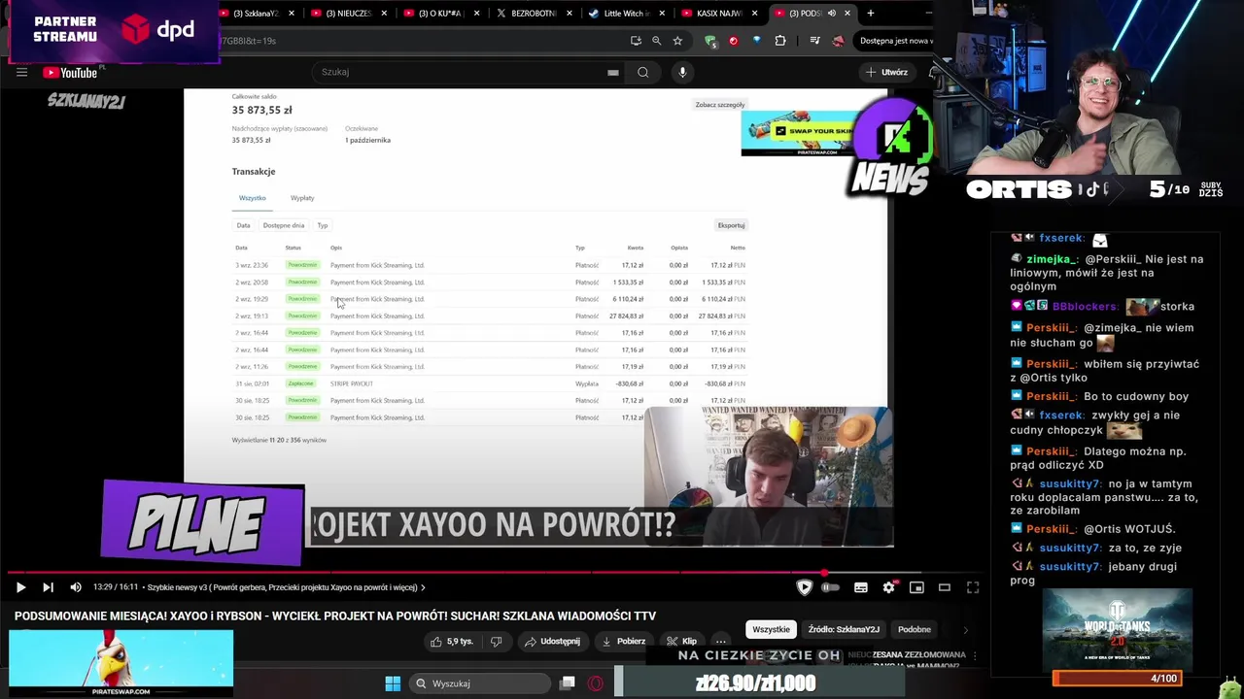This screenshot has width=1244, height=699.
Task: Switch to the 'SzklanaY2' browser tab
Action: [255, 14]
